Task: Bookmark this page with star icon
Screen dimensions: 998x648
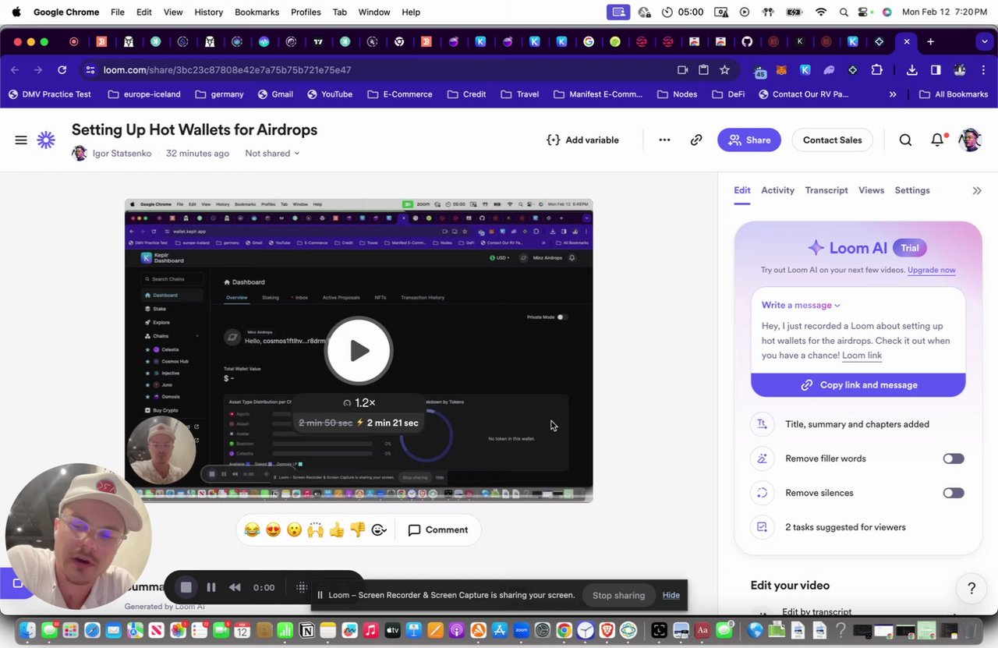Action: 724,69
